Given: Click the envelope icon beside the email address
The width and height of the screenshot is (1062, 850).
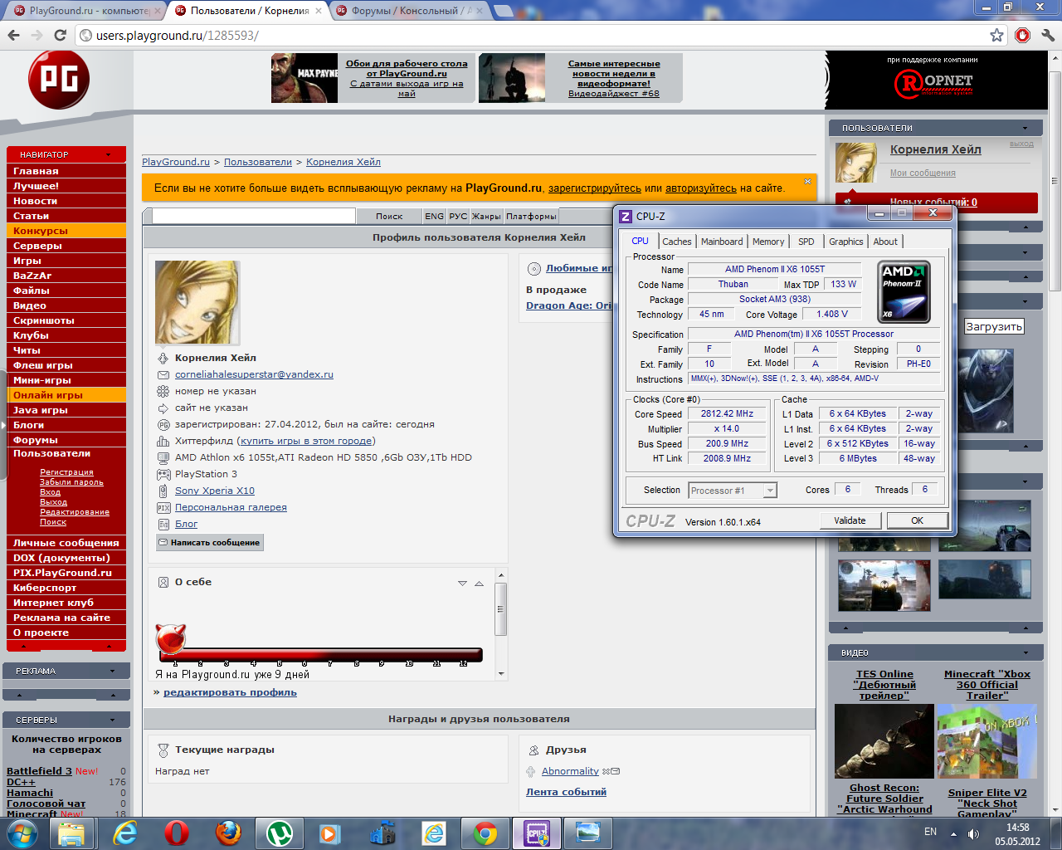Looking at the screenshot, I should point(163,374).
